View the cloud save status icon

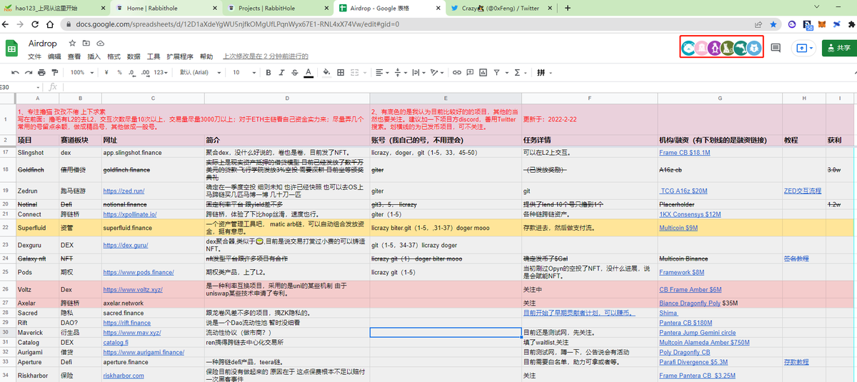101,44
